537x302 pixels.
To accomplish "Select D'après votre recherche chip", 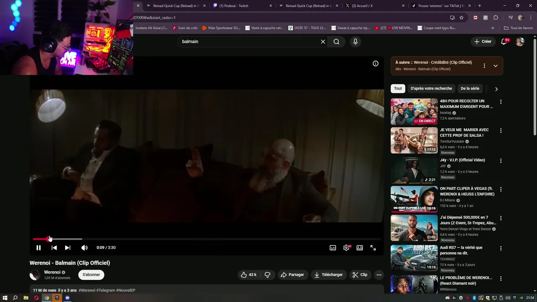I will point(431,89).
